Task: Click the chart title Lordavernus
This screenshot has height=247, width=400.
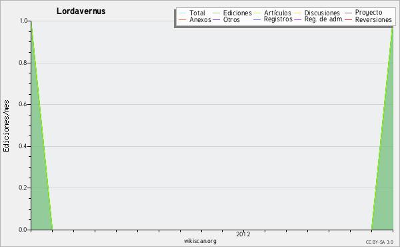Action: point(81,11)
